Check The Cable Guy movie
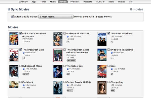The width and height of the screenshot is (151, 107). pyautogui.click(x=64, y=66)
